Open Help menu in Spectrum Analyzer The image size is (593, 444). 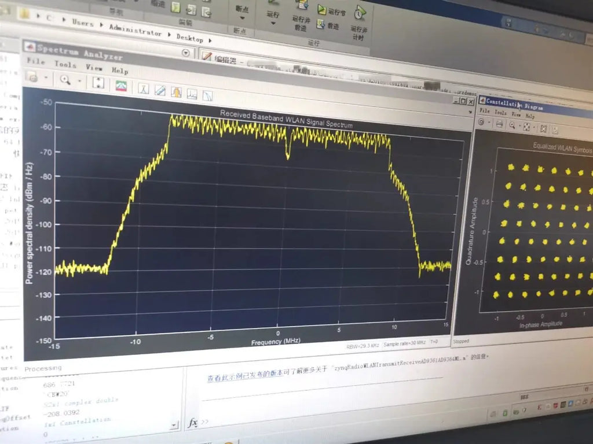pyautogui.click(x=119, y=70)
